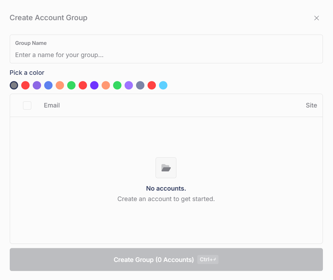Click the "Create Account Group" dialog title
Screen dimensions: 333x280
pyautogui.click(x=48, y=18)
